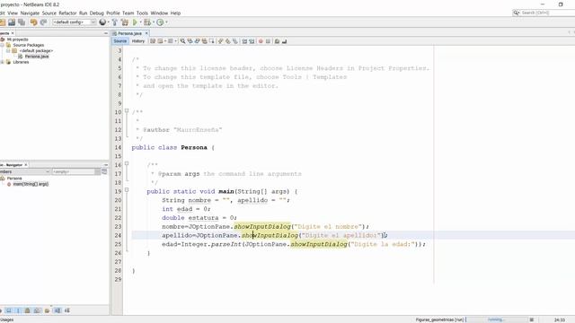Click the Clean and Build Project icon
The height and width of the screenshot is (323, 575).
pos(125,22)
